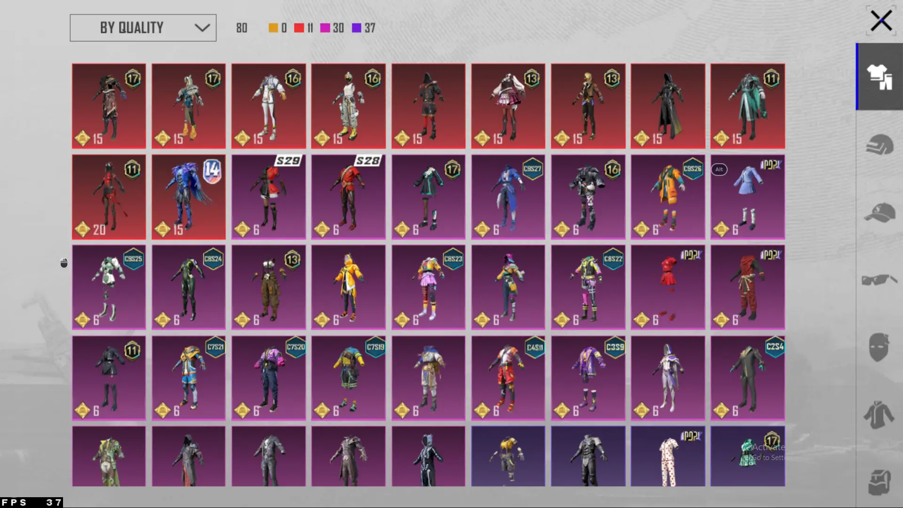Image resolution: width=903 pixels, height=508 pixels.
Task: Choose the blue outfit with 14 badge
Action: point(188,197)
